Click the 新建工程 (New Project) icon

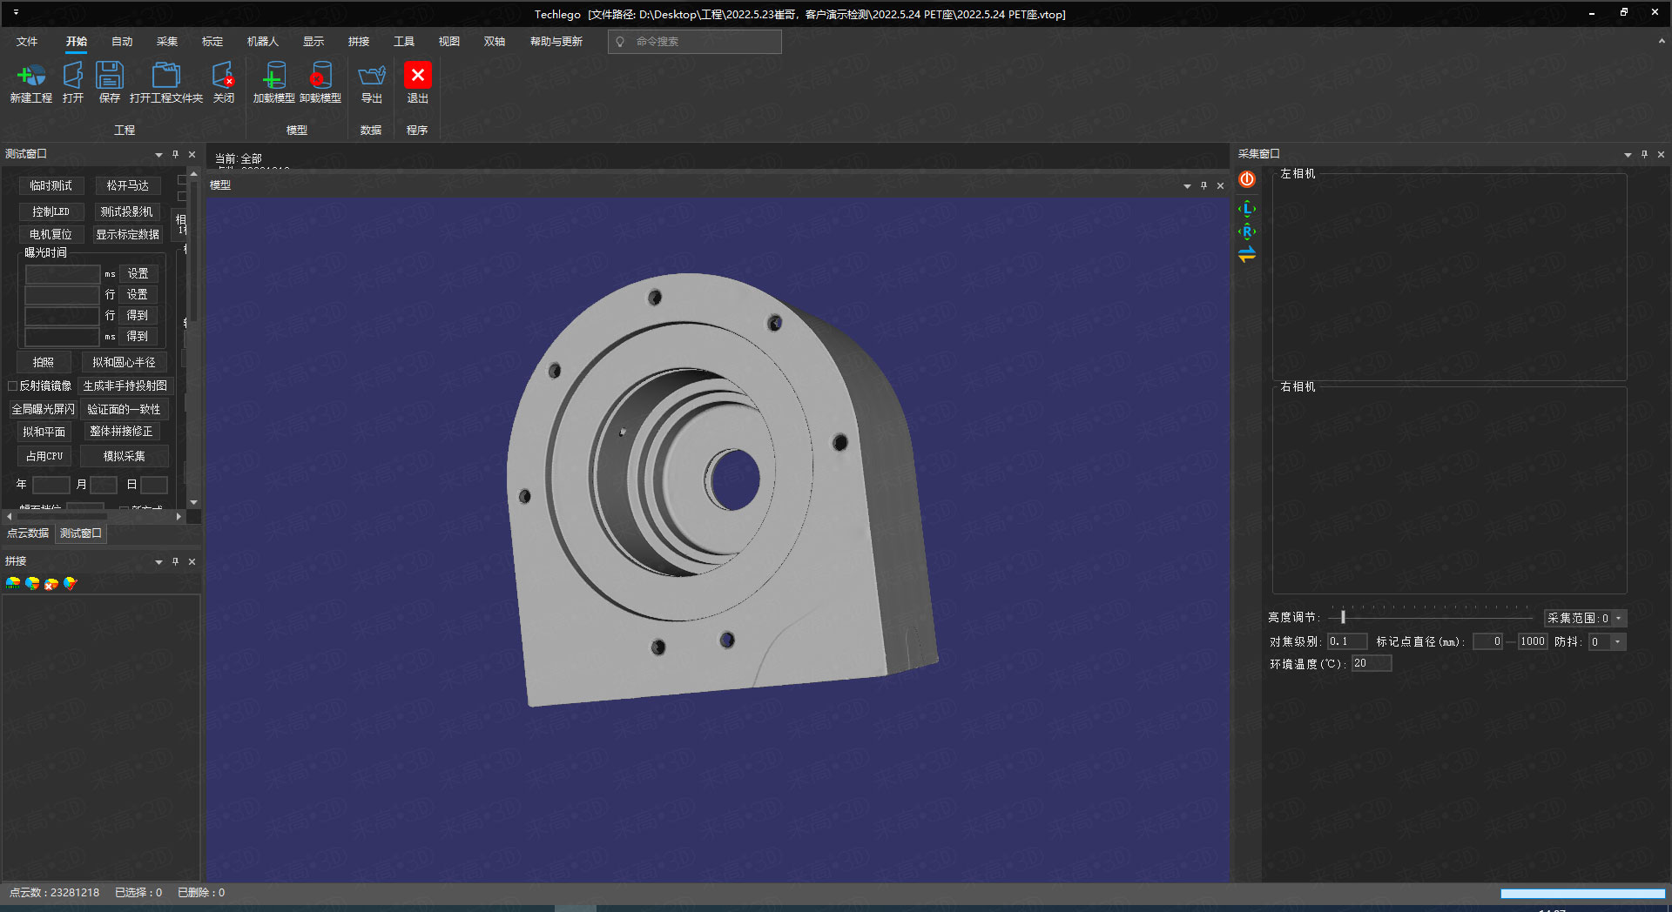(x=30, y=77)
